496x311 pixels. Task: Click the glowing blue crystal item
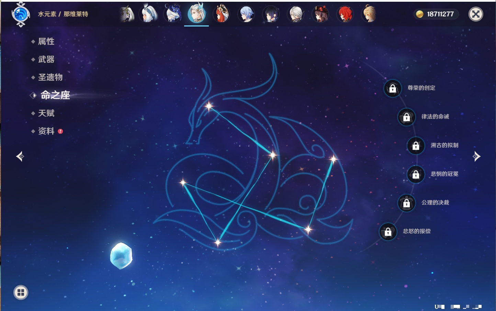click(121, 256)
